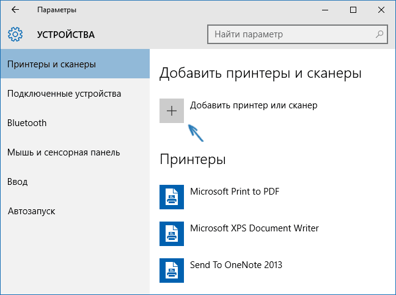This screenshot has height=295, width=396.
Task: Click the Добавить принтер или сканер label
Action: pyautogui.click(x=254, y=106)
